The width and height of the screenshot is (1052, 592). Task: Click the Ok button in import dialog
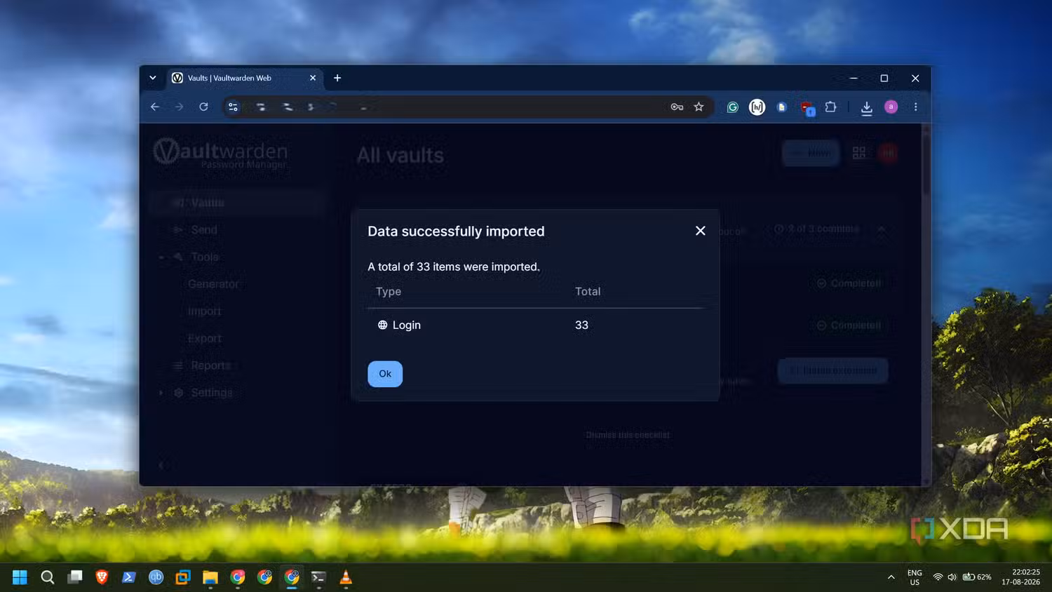[x=385, y=374]
